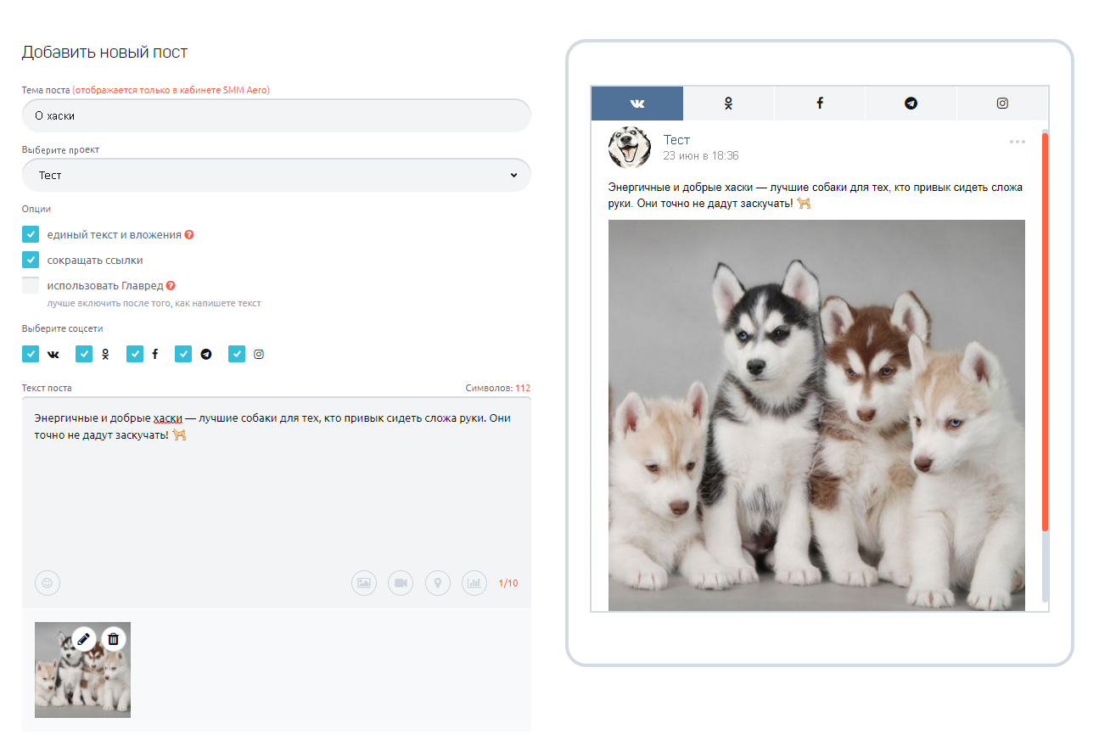Click the 'Выберите соцсети' label
This screenshot has height=740, width=1099.
coord(62,328)
